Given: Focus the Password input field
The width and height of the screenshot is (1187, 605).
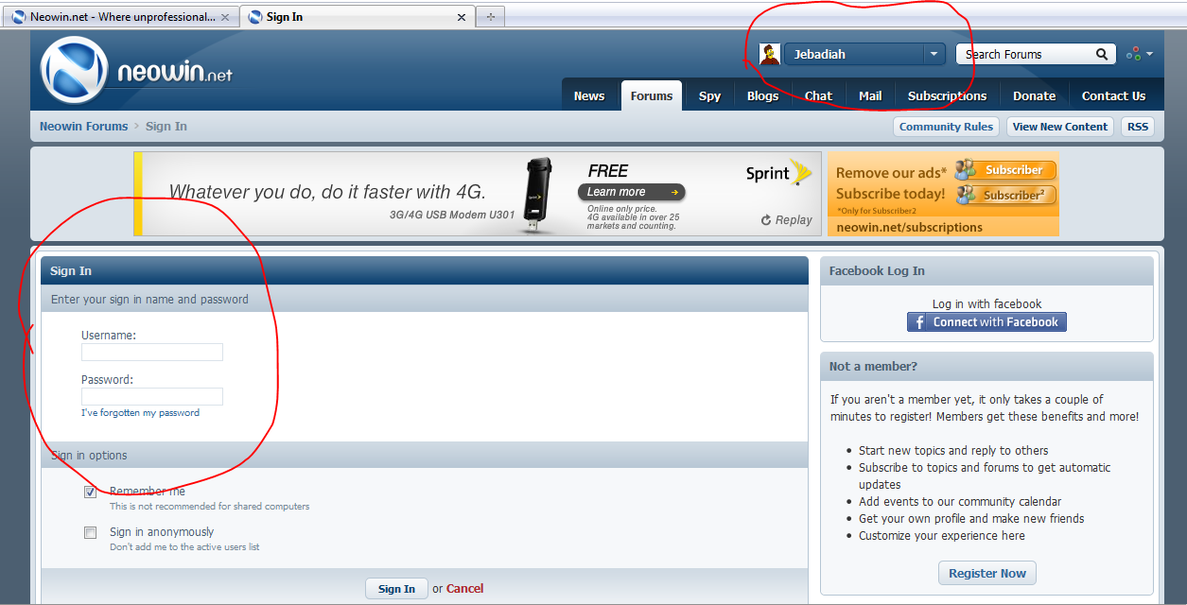Looking at the screenshot, I should (152, 396).
